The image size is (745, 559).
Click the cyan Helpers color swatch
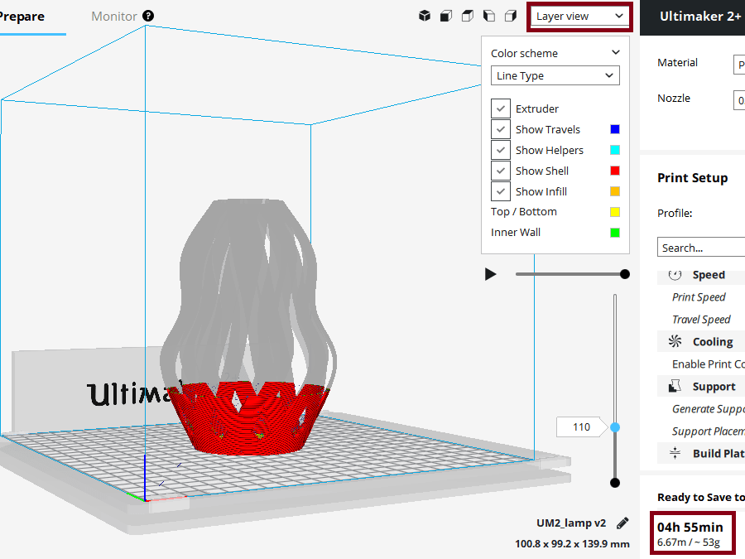[615, 150]
